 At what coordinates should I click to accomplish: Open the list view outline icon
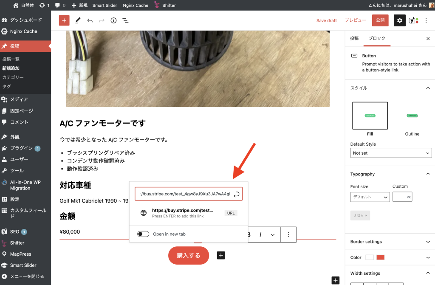click(125, 20)
